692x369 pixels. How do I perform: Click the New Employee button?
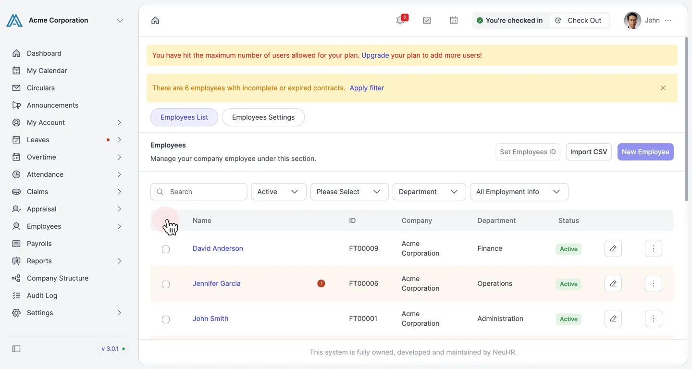point(645,152)
